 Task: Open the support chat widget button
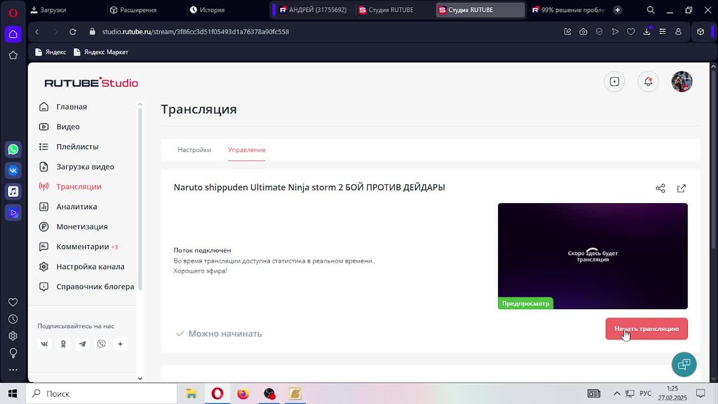pos(684,365)
